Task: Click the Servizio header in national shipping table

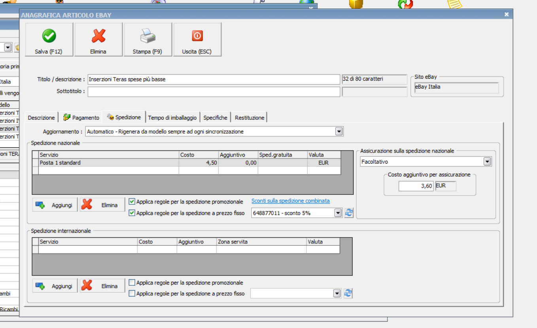Action: tap(109, 155)
